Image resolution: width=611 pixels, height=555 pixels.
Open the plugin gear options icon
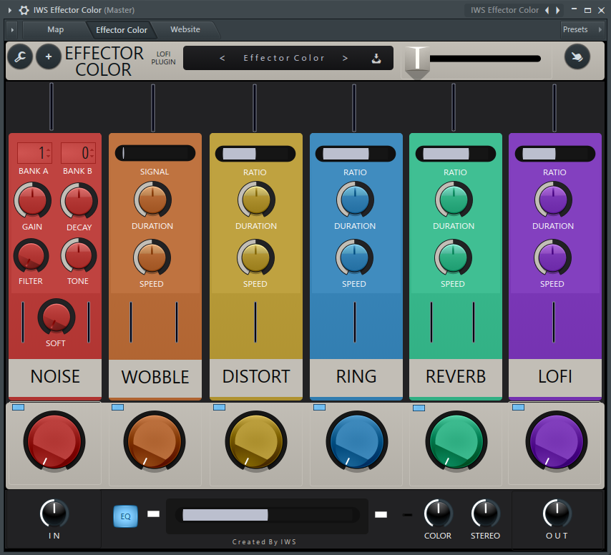24,10
